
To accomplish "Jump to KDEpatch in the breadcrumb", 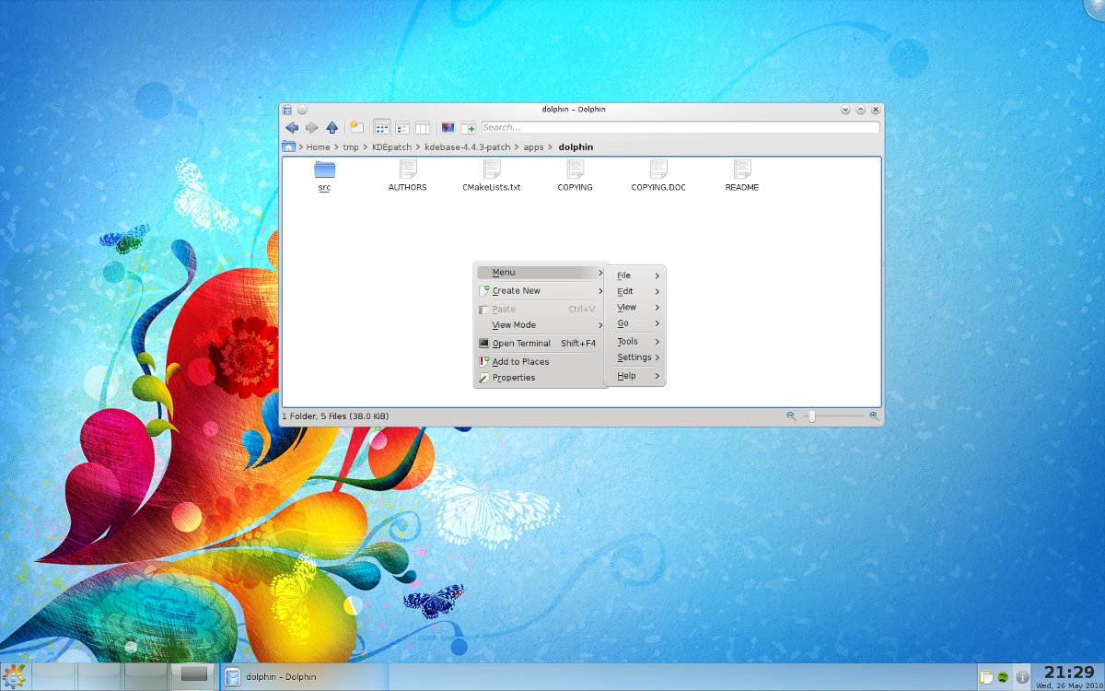I will pos(391,146).
